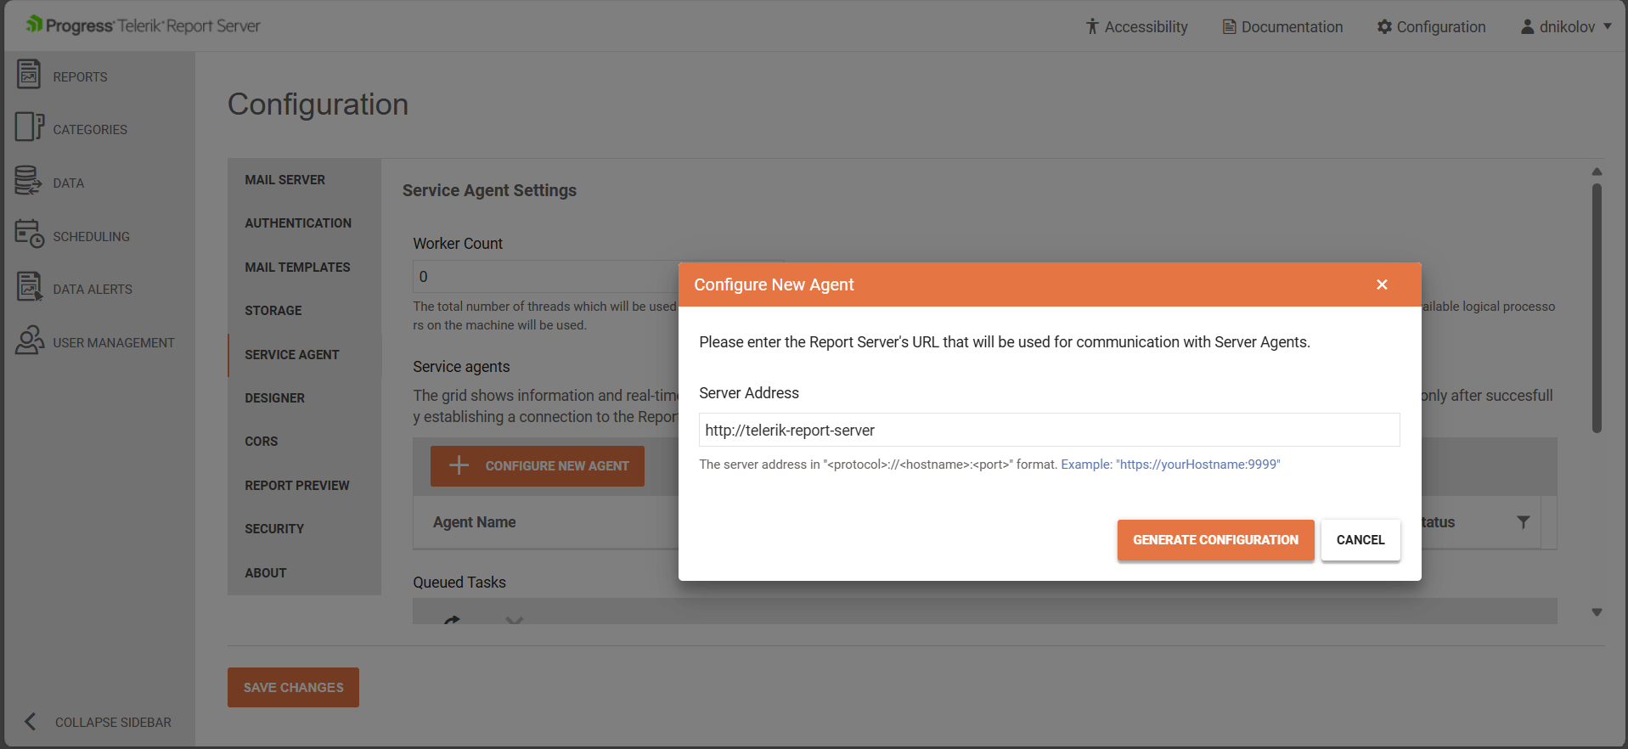The image size is (1628, 749).
Task: Click the Agent Name column header
Action: [x=474, y=522]
